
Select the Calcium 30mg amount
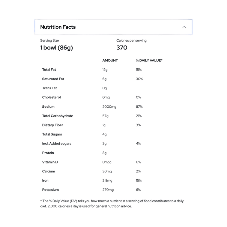click(107, 172)
